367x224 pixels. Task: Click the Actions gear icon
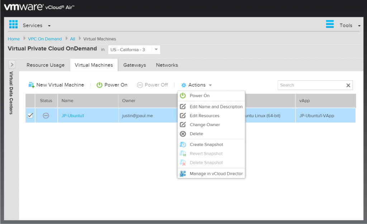click(x=184, y=85)
